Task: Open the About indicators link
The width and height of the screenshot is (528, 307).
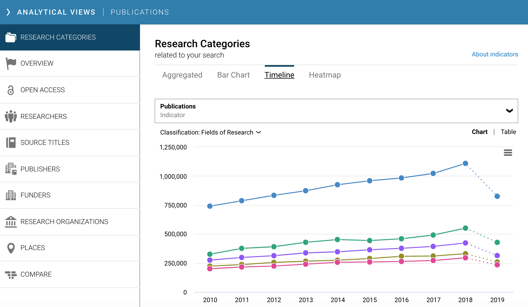Action: pyautogui.click(x=495, y=54)
